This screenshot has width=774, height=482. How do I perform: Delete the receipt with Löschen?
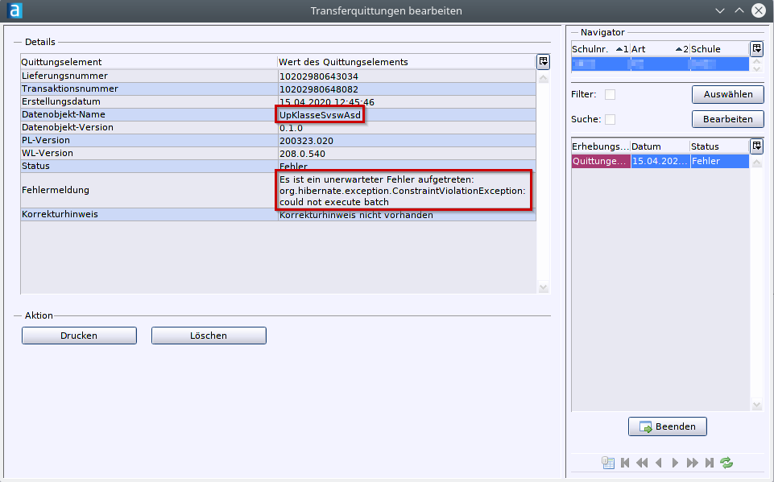pos(209,336)
